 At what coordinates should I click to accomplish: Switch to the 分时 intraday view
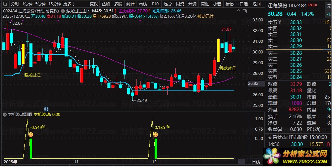pyautogui.click(x=15, y=4)
